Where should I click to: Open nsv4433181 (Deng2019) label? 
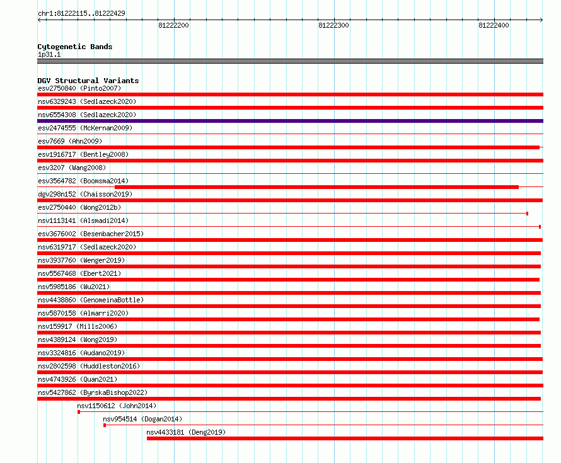pos(186,432)
